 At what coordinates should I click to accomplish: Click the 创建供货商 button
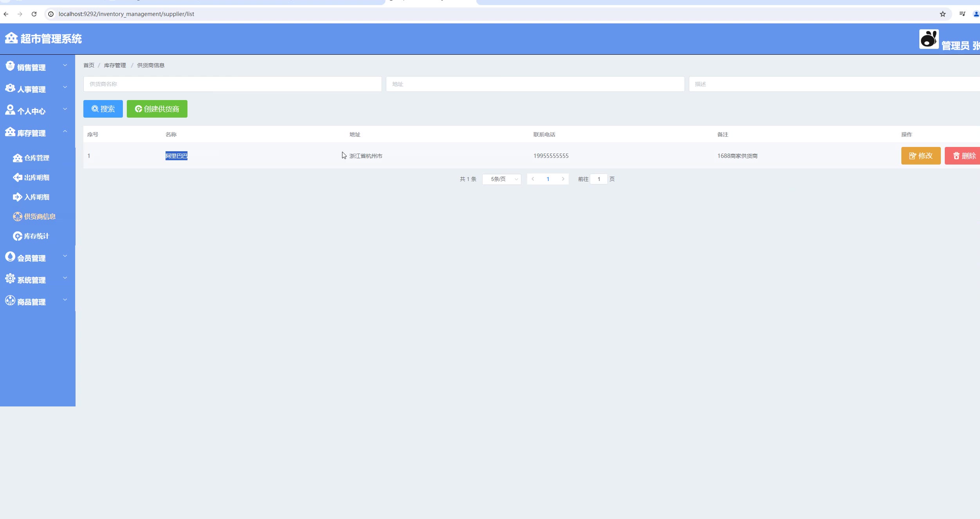pos(157,109)
